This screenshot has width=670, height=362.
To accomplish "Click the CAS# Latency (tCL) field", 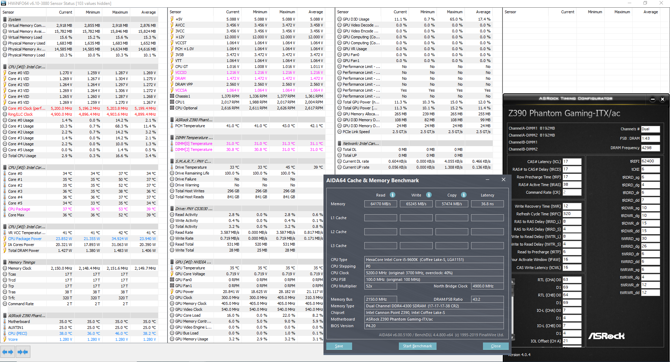I will [x=572, y=162].
